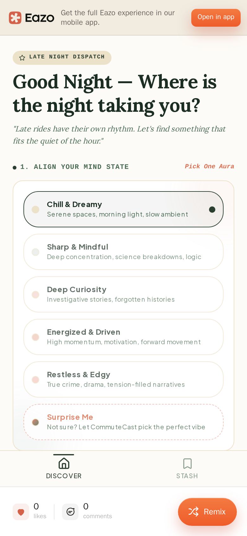The height and width of the screenshot is (536, 247).
Task: Pick the Energized & Driven aura
Action: click(x=123, y=337)
